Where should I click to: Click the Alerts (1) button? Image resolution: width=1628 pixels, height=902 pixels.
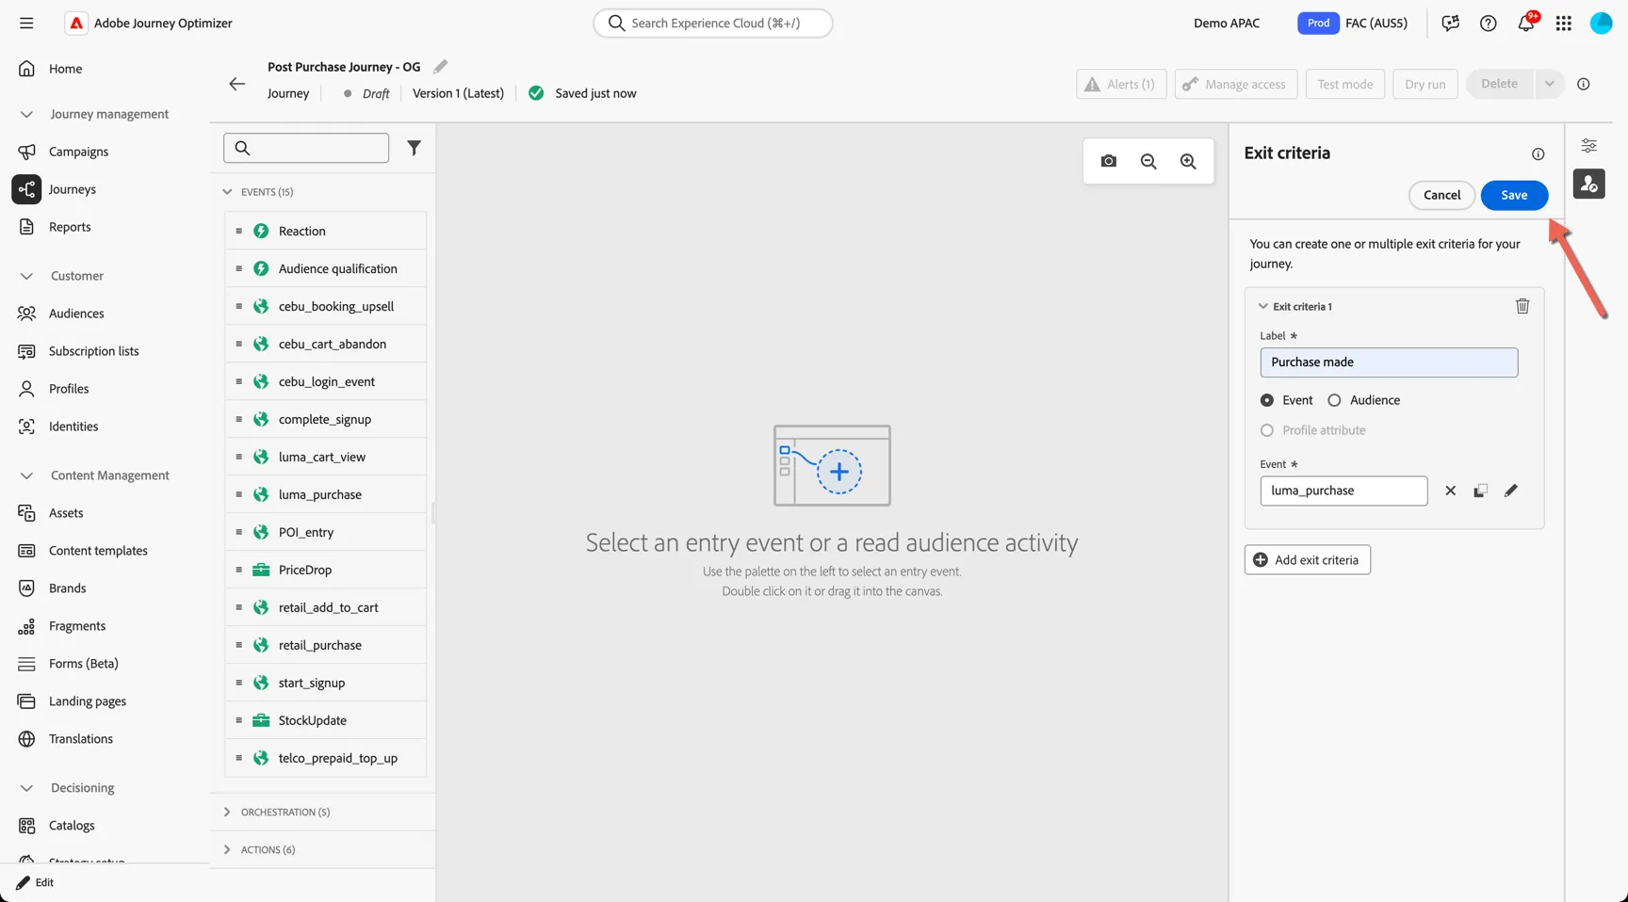[x=1121, y=84]
